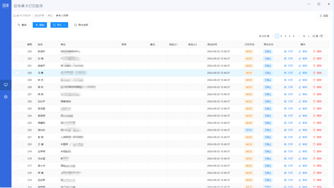Viewport: 334px width, 188px height.
Task: Click the 打印状态 column header
Action: (250, 45)
